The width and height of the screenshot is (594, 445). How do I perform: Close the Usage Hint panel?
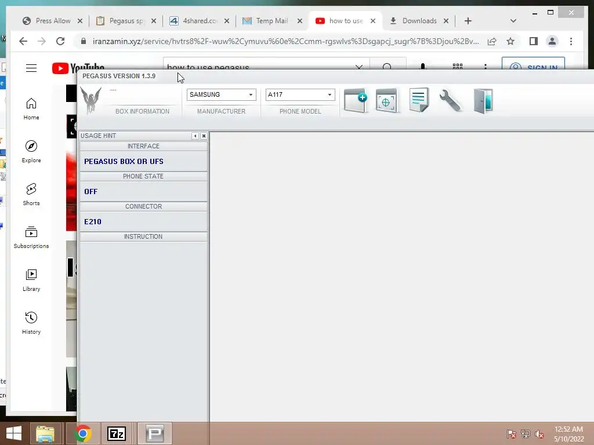(x=204, y=136)
